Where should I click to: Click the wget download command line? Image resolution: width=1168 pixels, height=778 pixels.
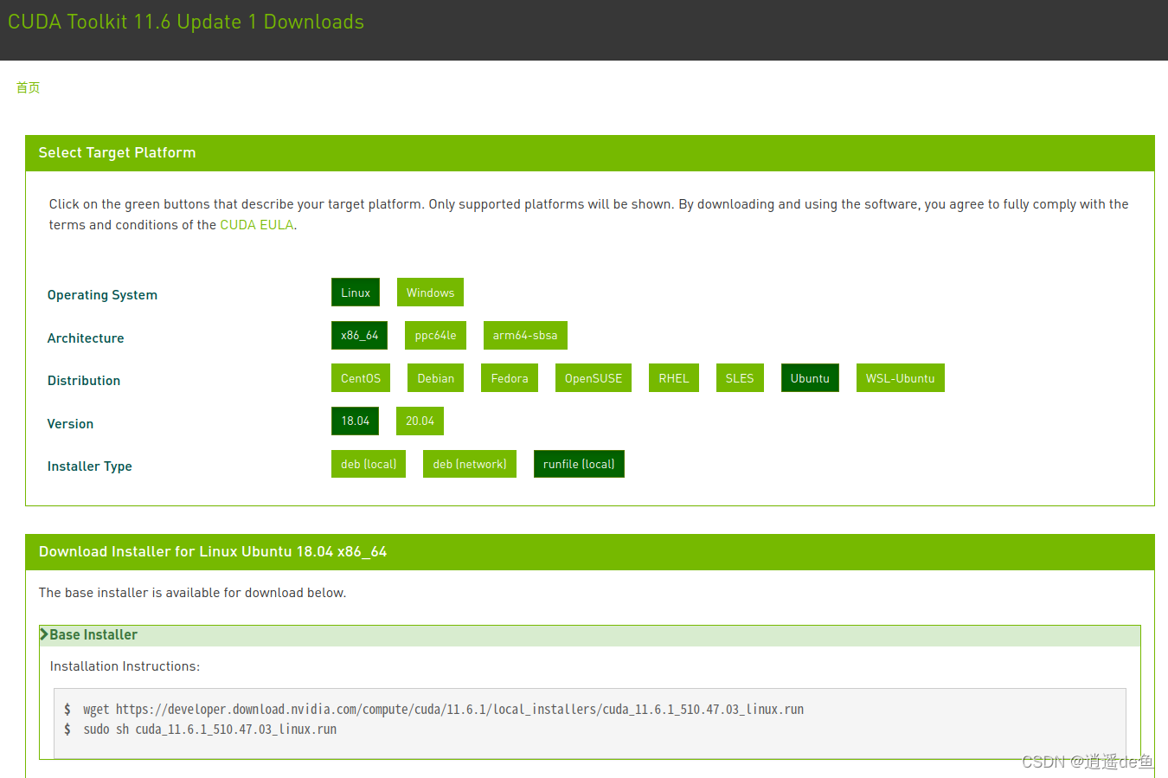443,709
